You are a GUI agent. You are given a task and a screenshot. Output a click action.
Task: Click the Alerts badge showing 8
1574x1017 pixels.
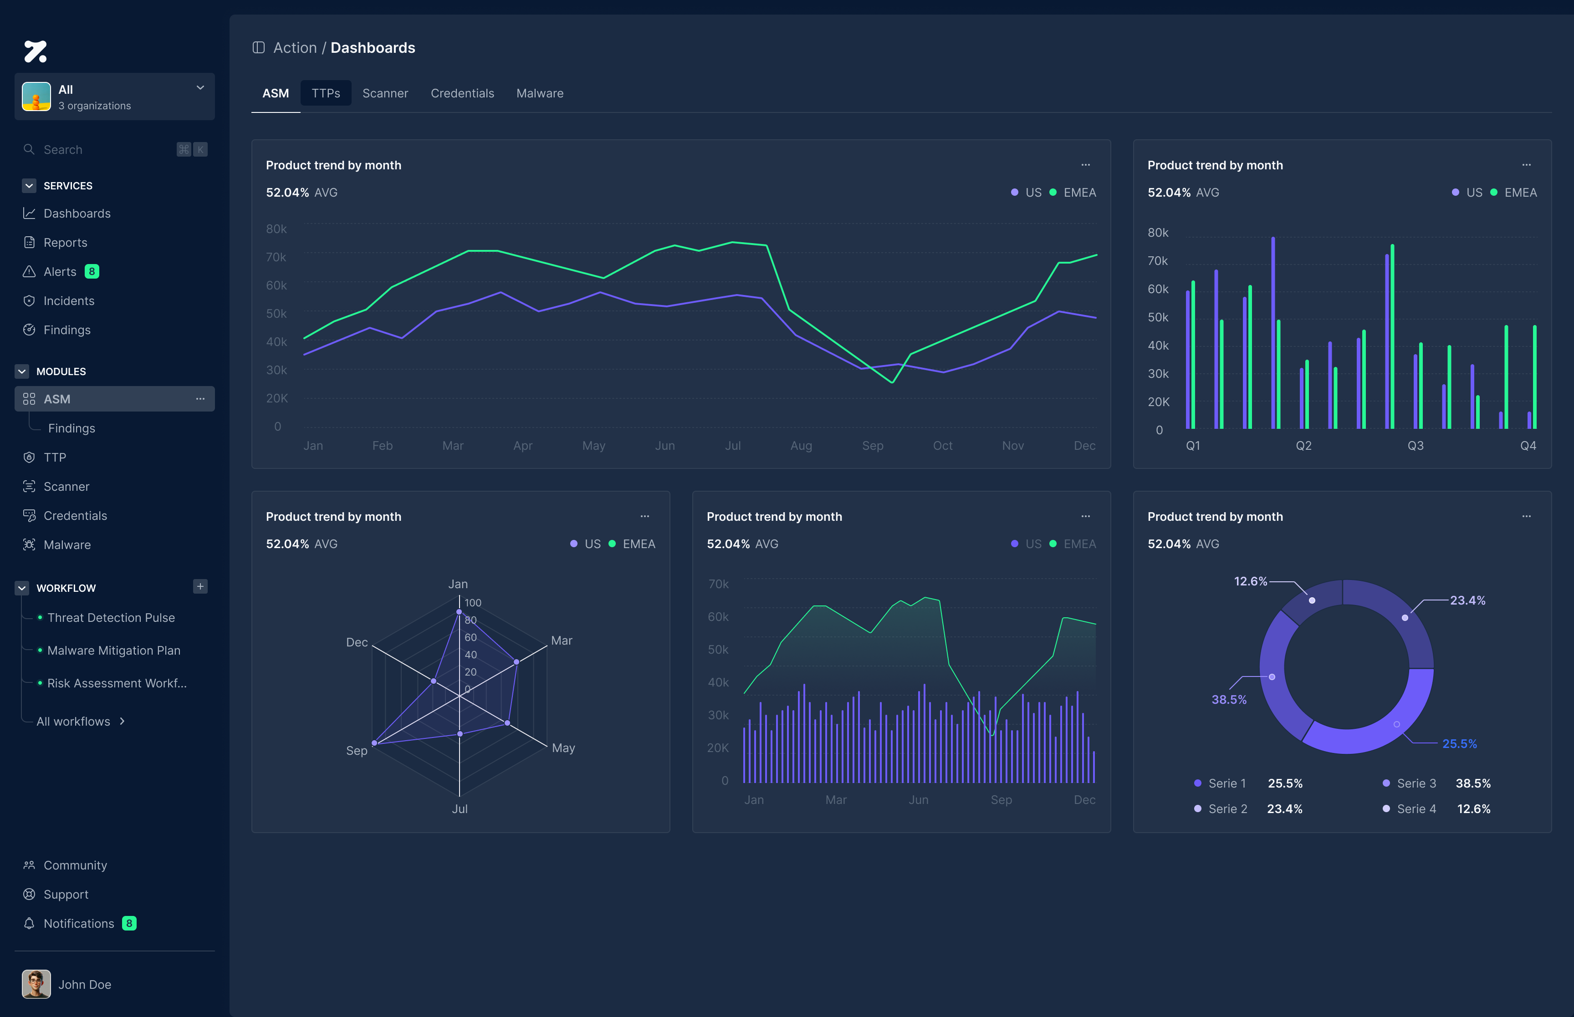tap(92, 271)
